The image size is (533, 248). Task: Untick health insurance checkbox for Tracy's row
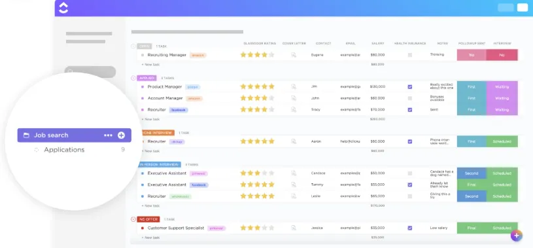pos(410,110)
